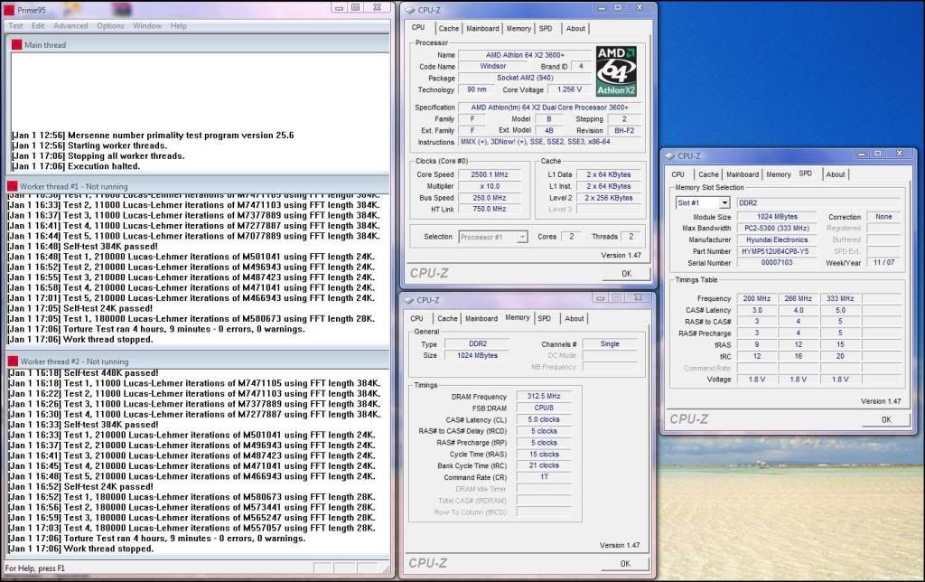The image size is (925, 582).
Task: Click the Worker thread #2 window icon
Action: [12, 361]
